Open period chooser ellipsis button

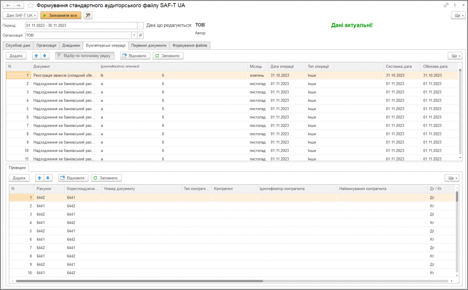[x=140, y=26]
